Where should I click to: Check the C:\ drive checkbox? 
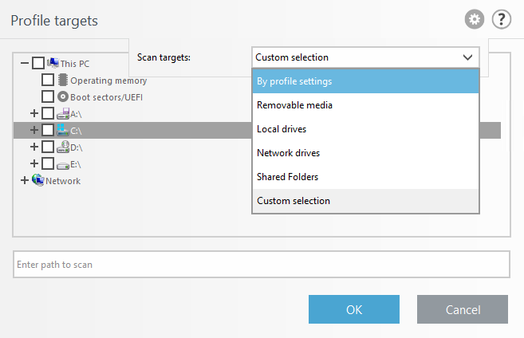coord(48,130)
